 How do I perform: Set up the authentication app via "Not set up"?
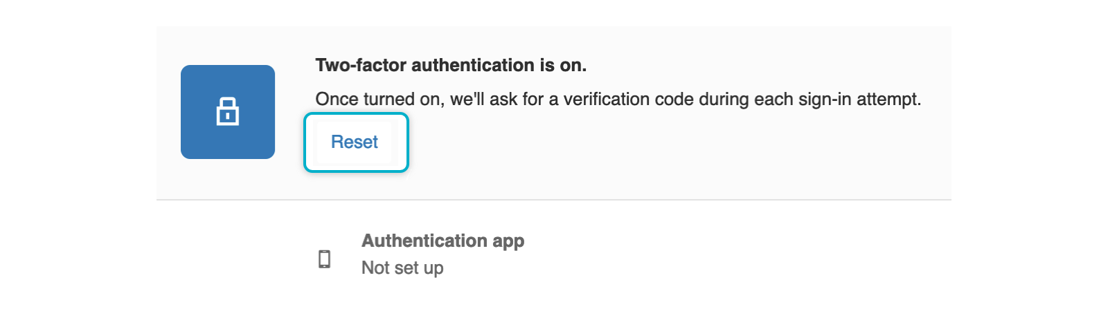click(402, 268)
